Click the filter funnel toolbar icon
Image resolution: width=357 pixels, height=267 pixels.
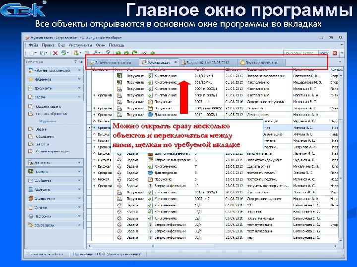[x=108, y=53]
